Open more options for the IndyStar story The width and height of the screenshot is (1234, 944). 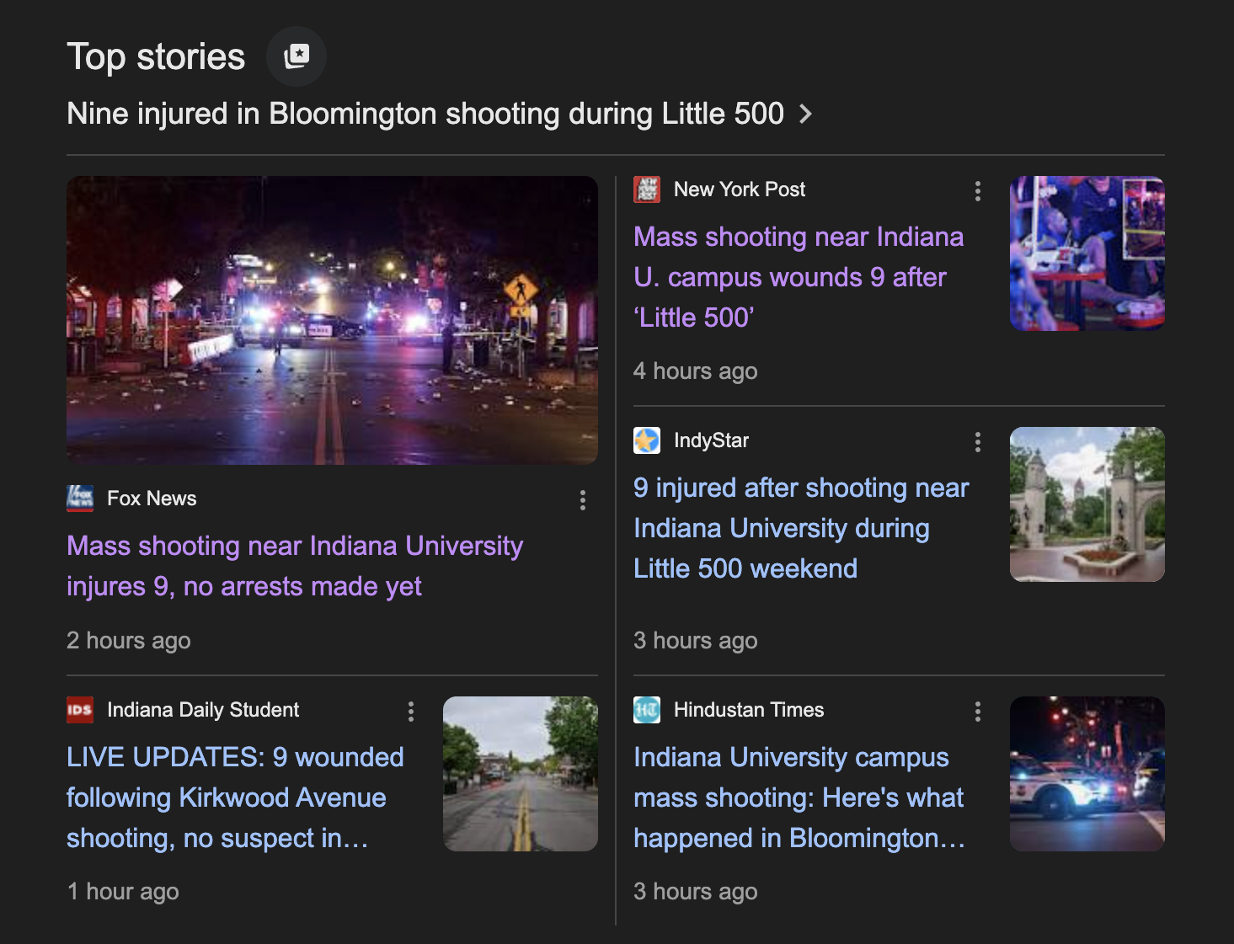(978, 442)
